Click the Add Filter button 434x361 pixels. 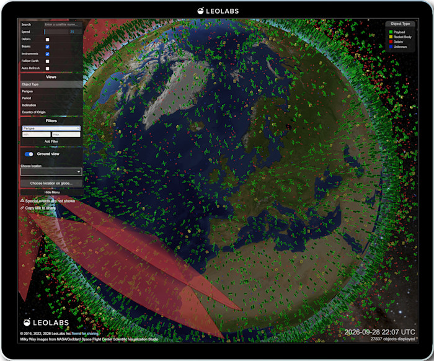tap(51, 141)
